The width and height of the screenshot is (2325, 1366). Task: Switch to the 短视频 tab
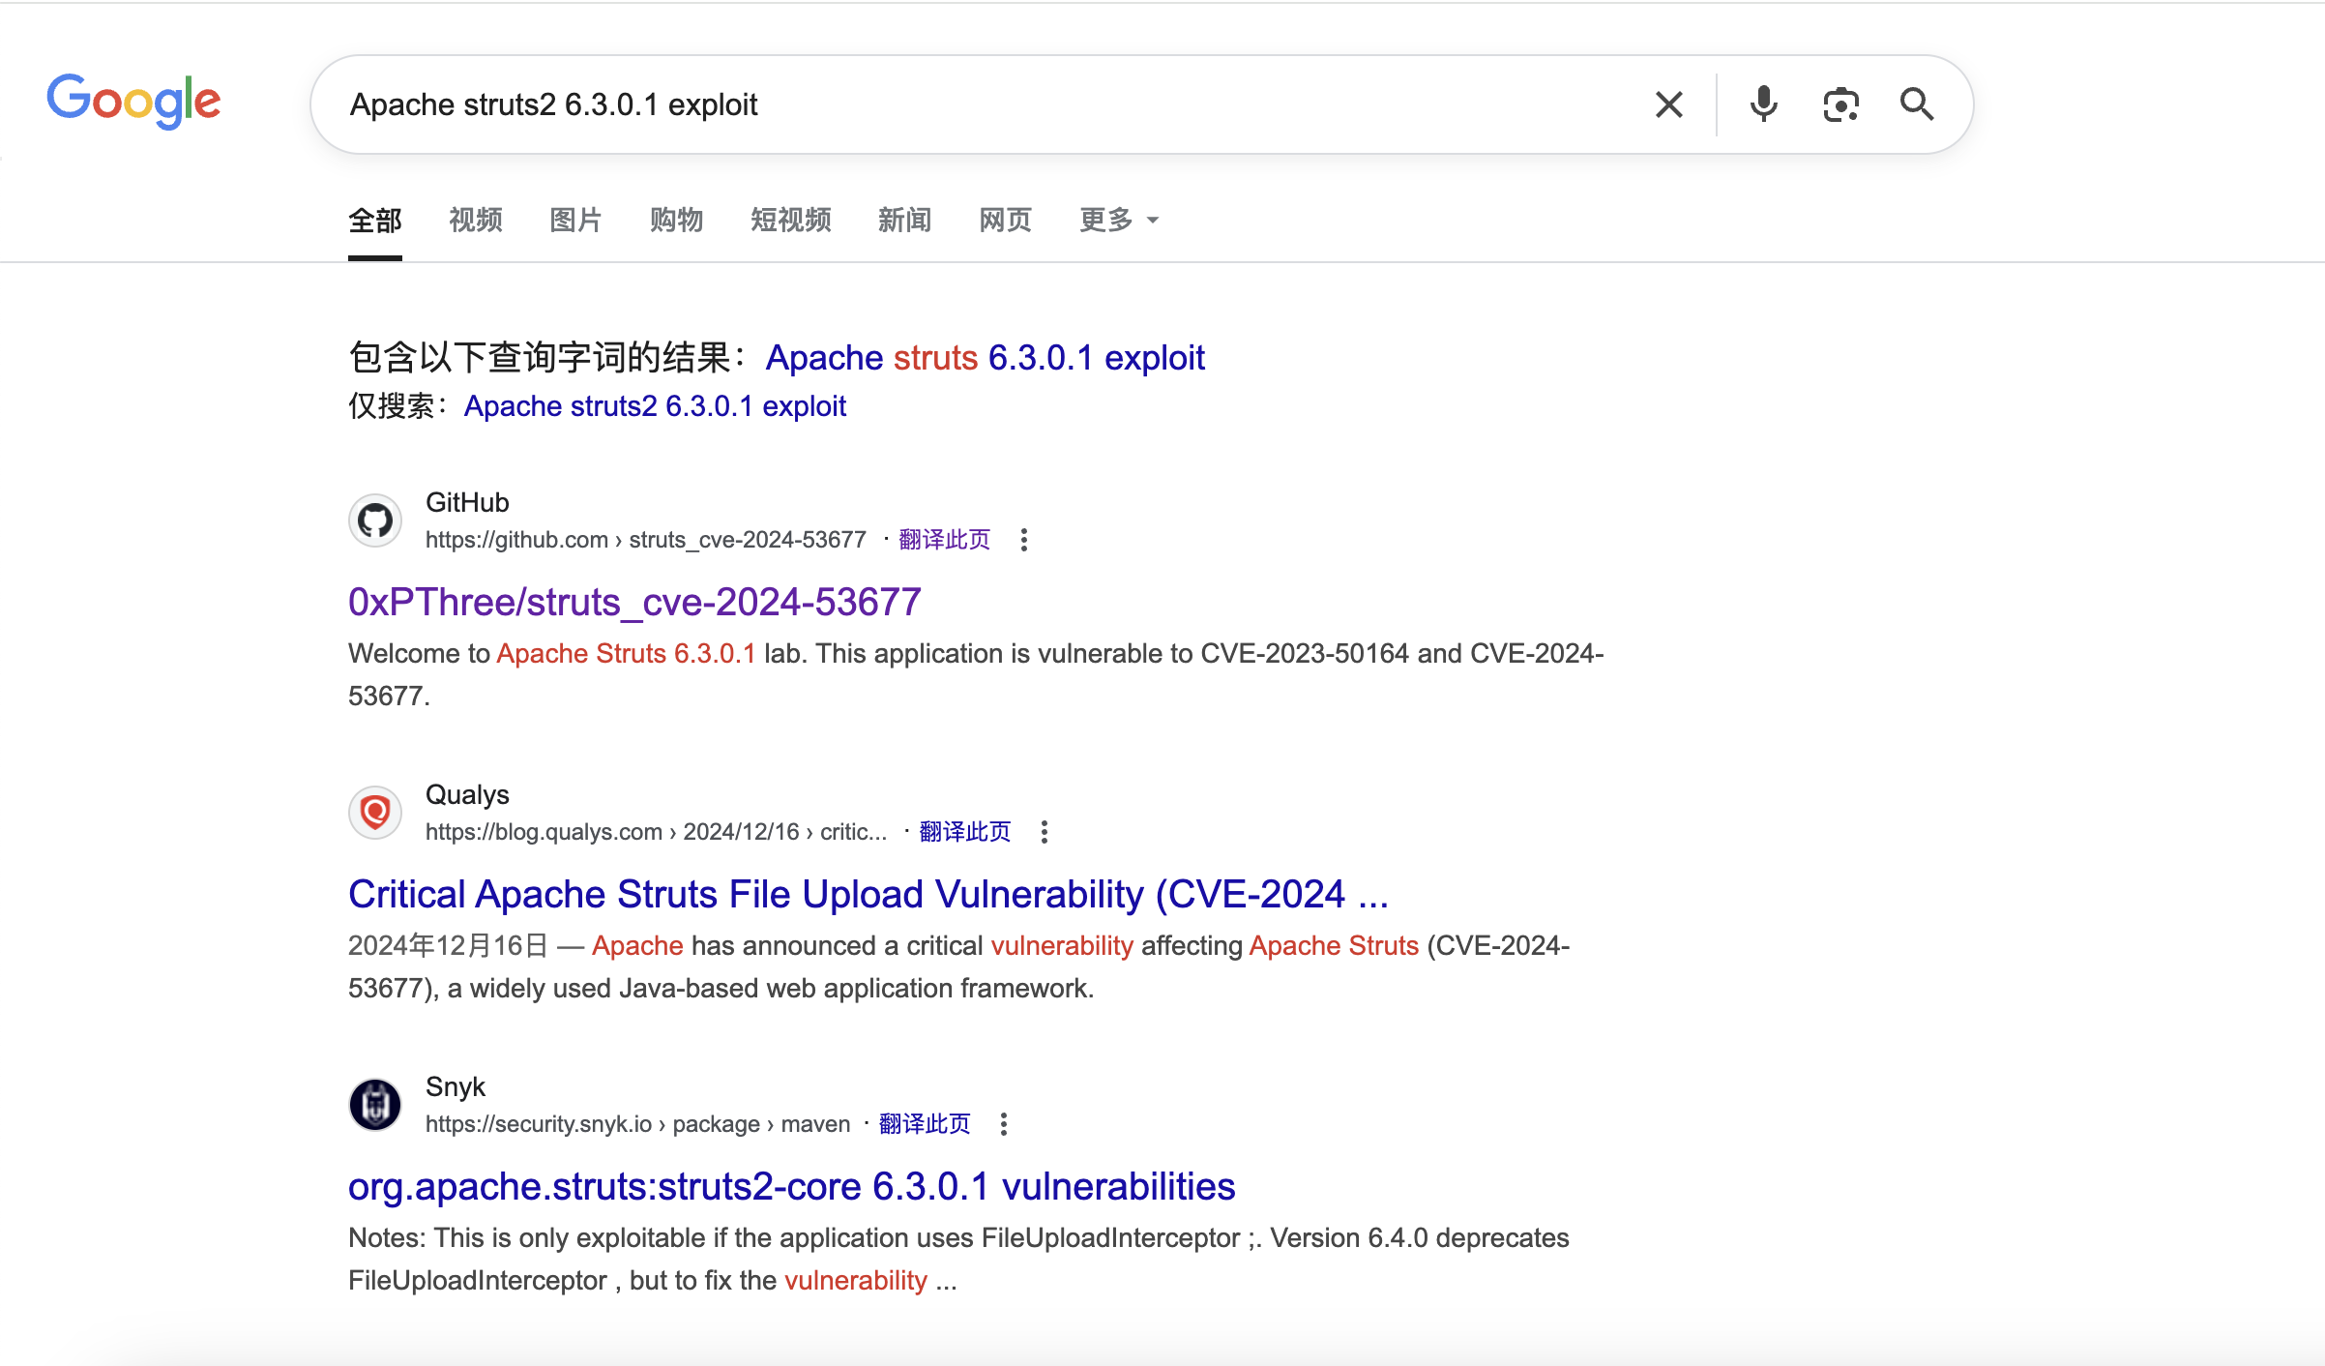[791, 221]
